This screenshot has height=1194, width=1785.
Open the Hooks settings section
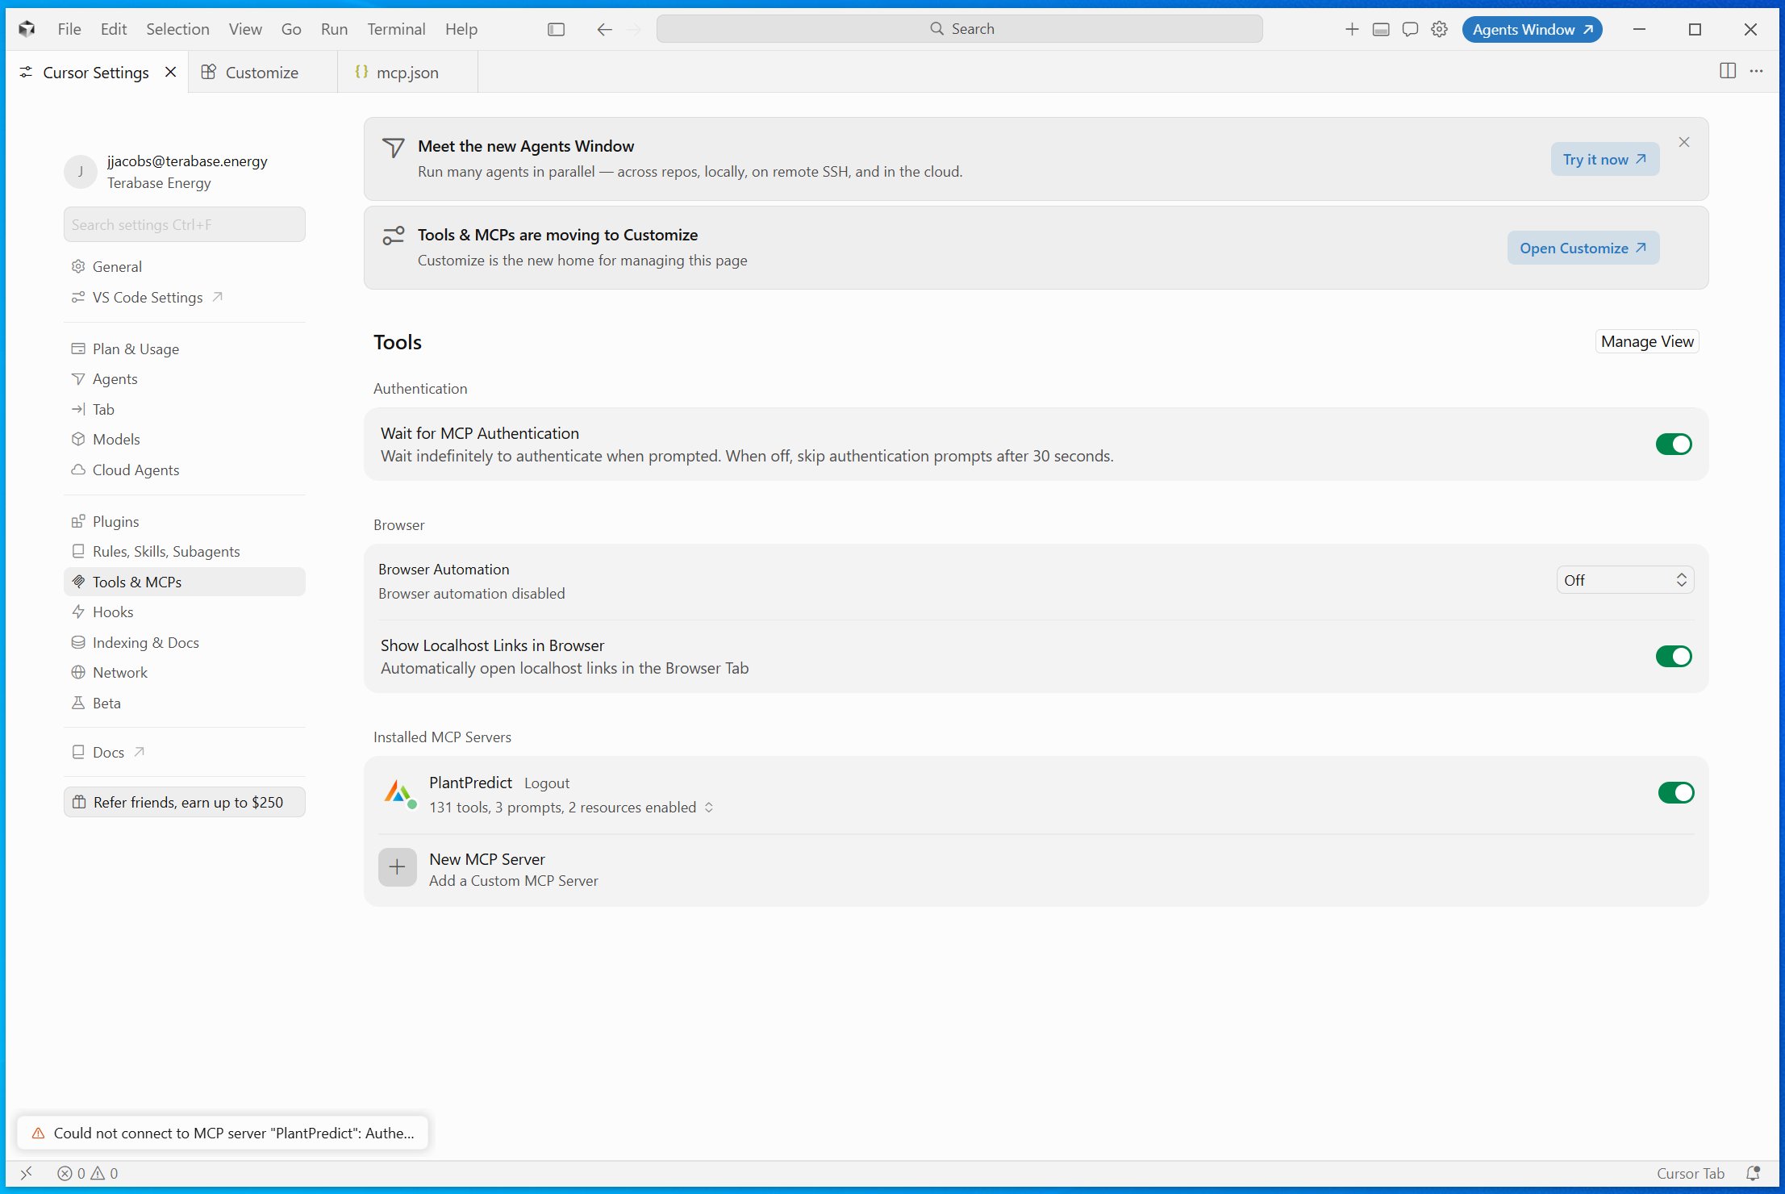click(x=185, y=612)
